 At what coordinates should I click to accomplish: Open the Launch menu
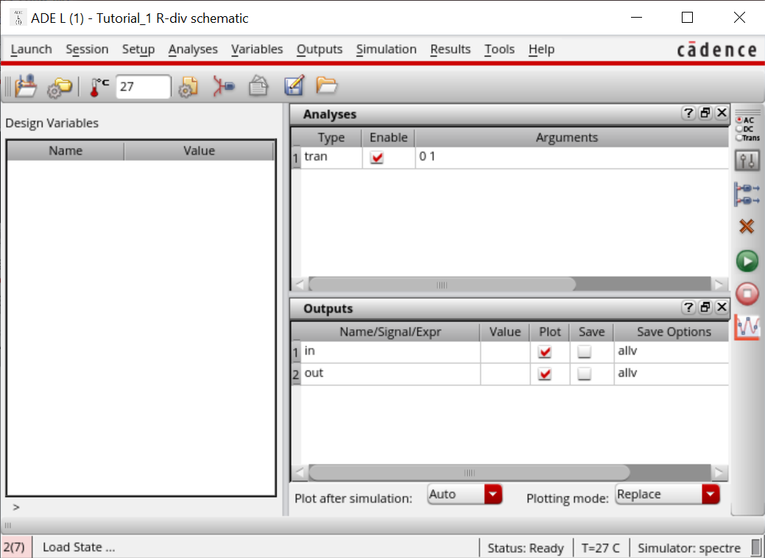click(x=31, y=49)
